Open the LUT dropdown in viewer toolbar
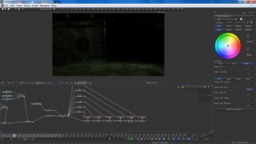The image size is (256, 144). coord(61,83)
